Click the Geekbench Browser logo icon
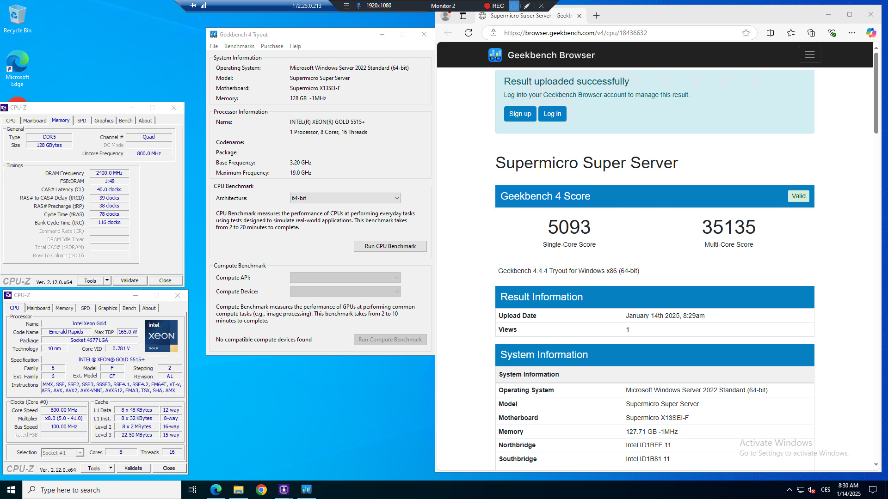Image resolution: width=888 pixels, height=499 pixels. tap(495, 55)
